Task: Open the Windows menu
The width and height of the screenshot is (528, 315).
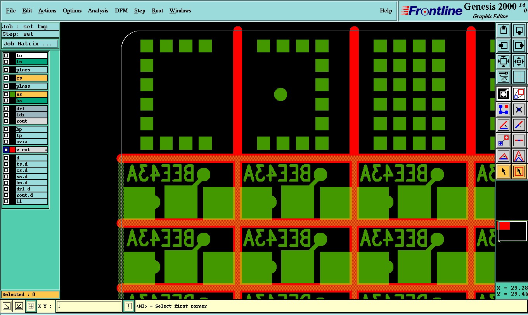Action: pos(180,10)
